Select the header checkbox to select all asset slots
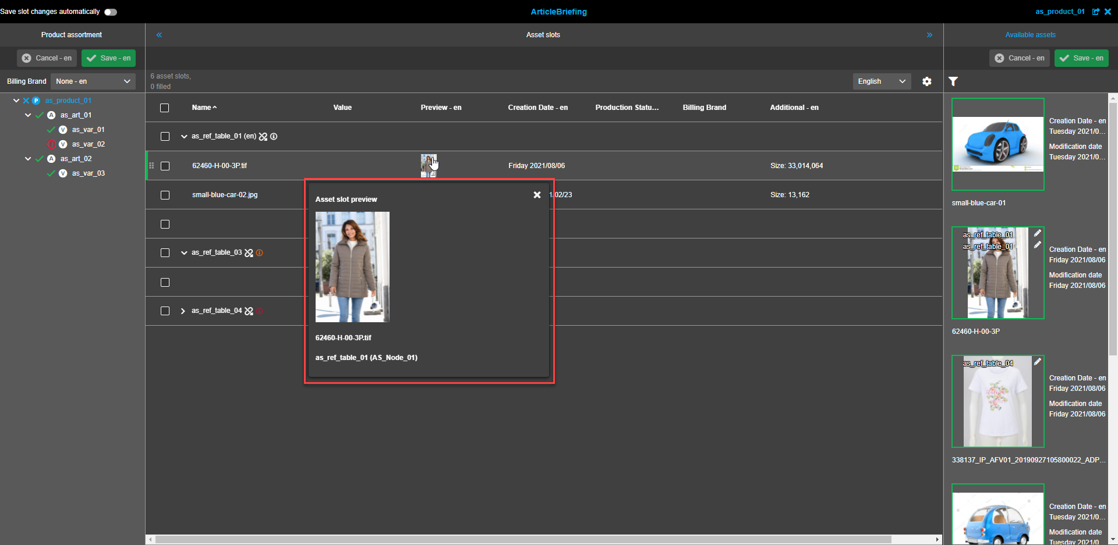Viewport: 1118px width, 545px height. [164, 108]
